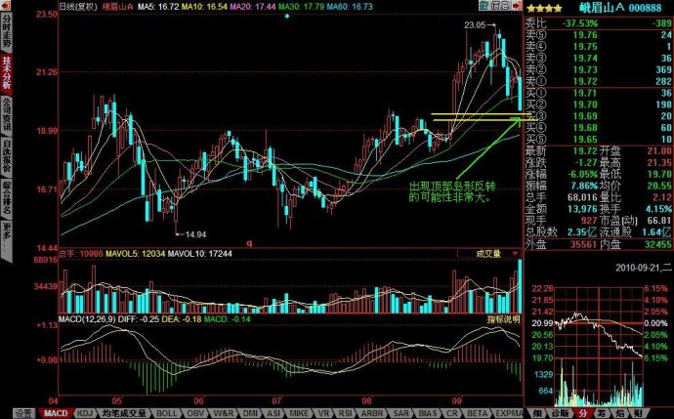Click the 14.94 low price marker
Image resolution: width=674 pixels, height=419 pixels.
coord(195,234)
